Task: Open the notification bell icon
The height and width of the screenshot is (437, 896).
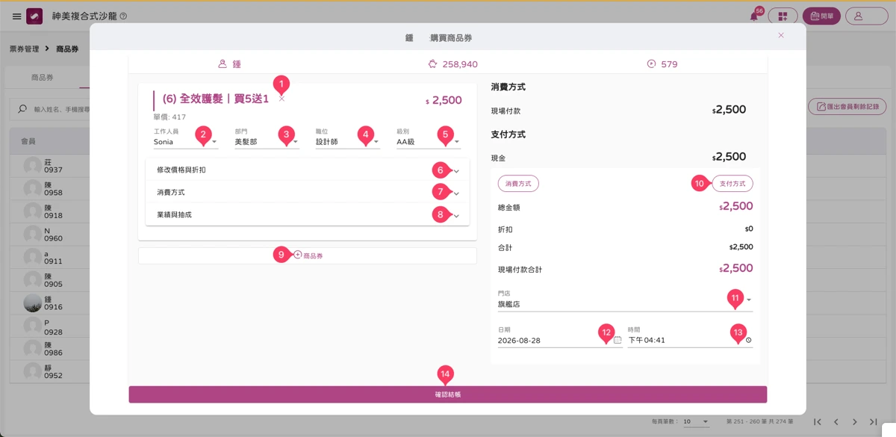Action: [754, 16]
